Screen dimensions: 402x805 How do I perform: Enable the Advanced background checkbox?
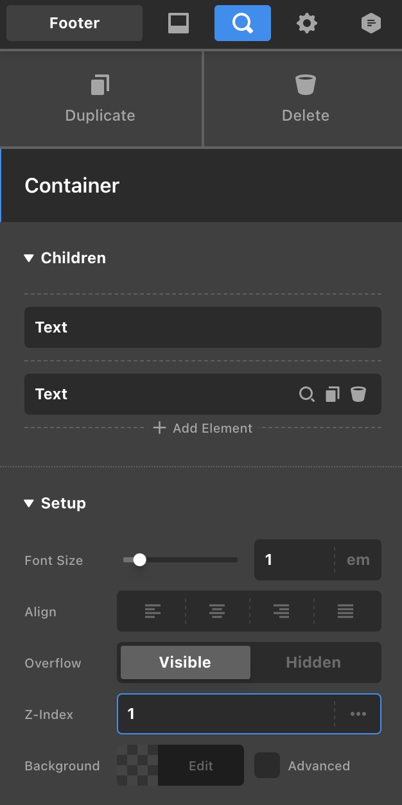coord(267,765)
